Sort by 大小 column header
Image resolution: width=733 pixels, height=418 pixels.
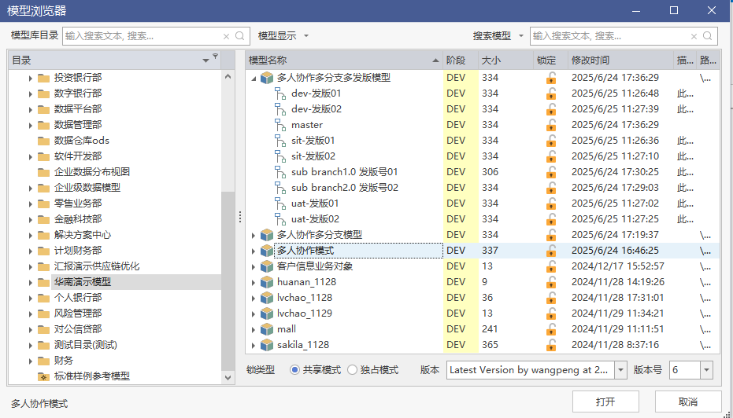coord(505,60)
